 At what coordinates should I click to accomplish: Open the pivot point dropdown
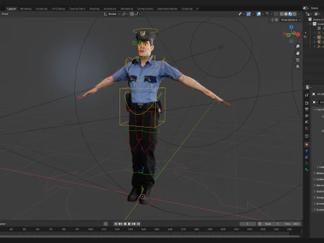point(125,14)
